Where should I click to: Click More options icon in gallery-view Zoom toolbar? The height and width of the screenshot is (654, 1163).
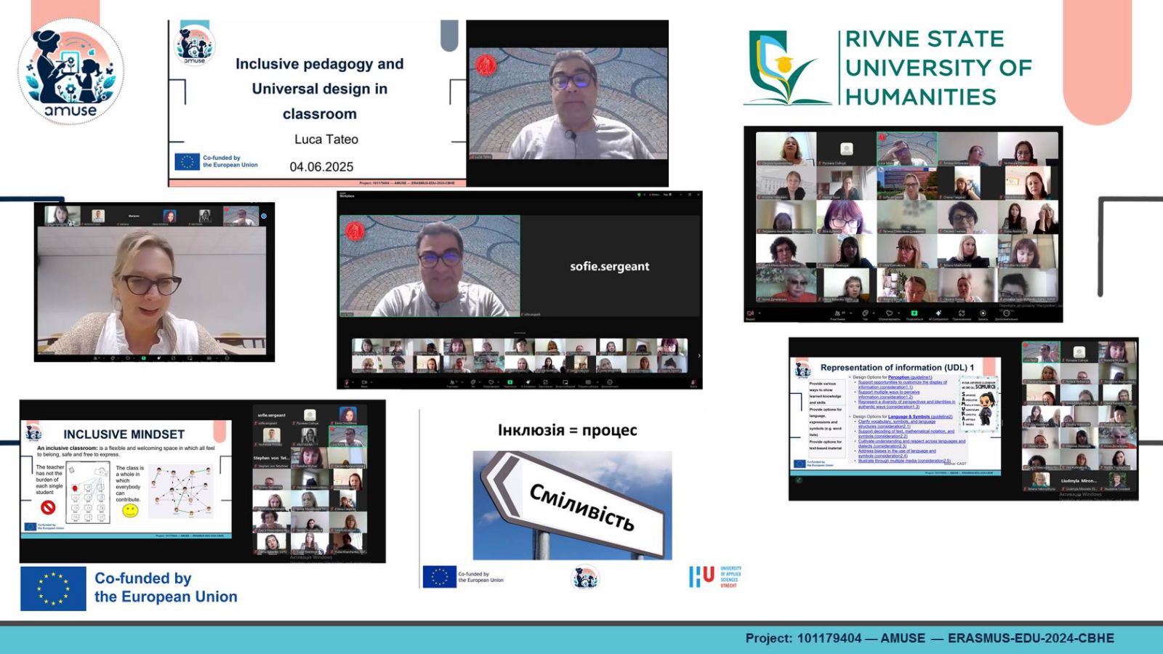tap(1007, 313)
